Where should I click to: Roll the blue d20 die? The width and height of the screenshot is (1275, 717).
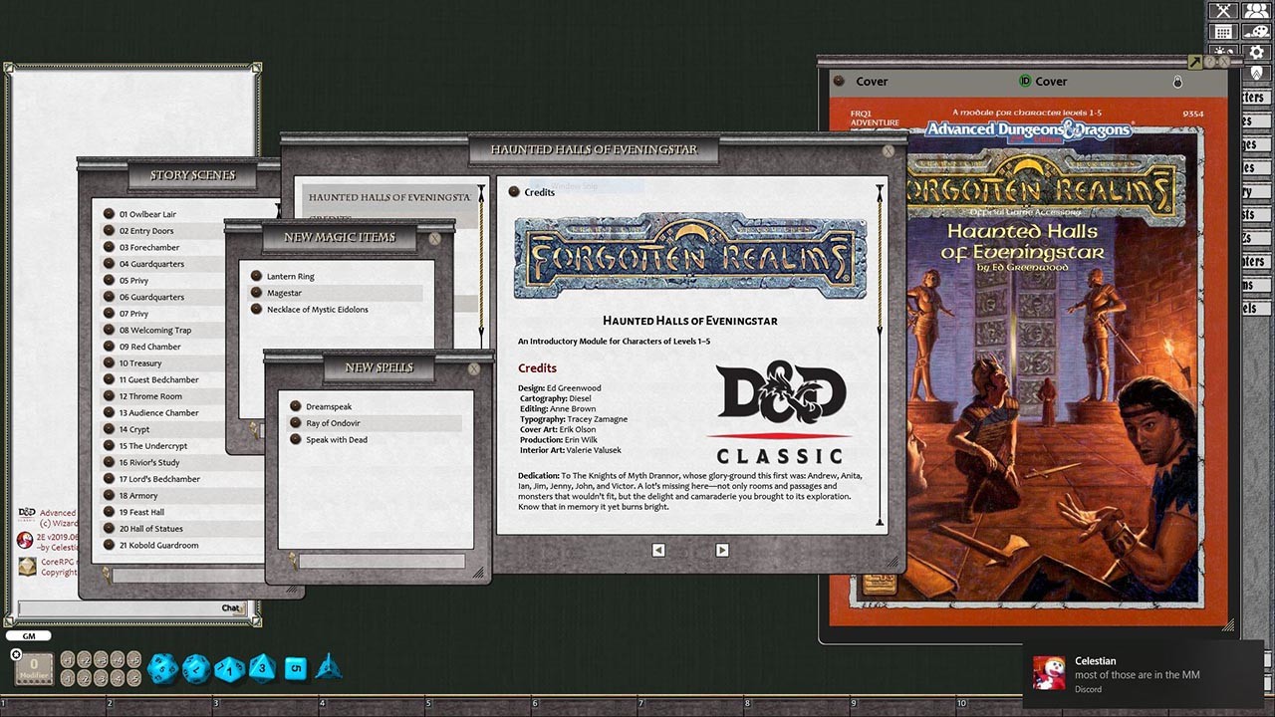click(160, 667)
